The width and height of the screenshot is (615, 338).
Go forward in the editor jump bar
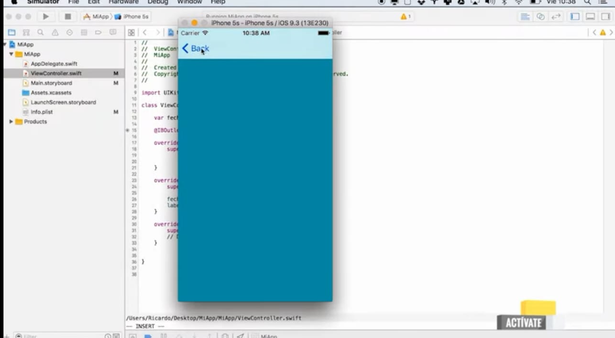point(157,33)
